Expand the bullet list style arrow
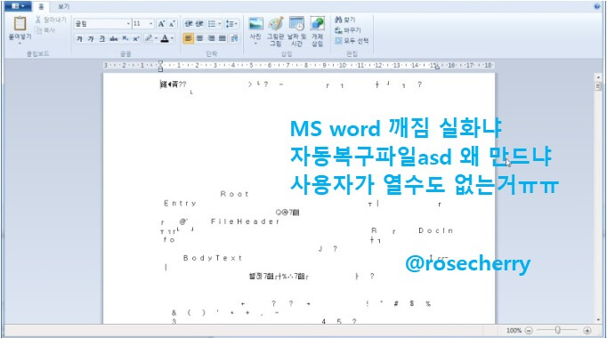Image resolution: width=607 pixels, height=338 pixels. click(x=220, y=24)
